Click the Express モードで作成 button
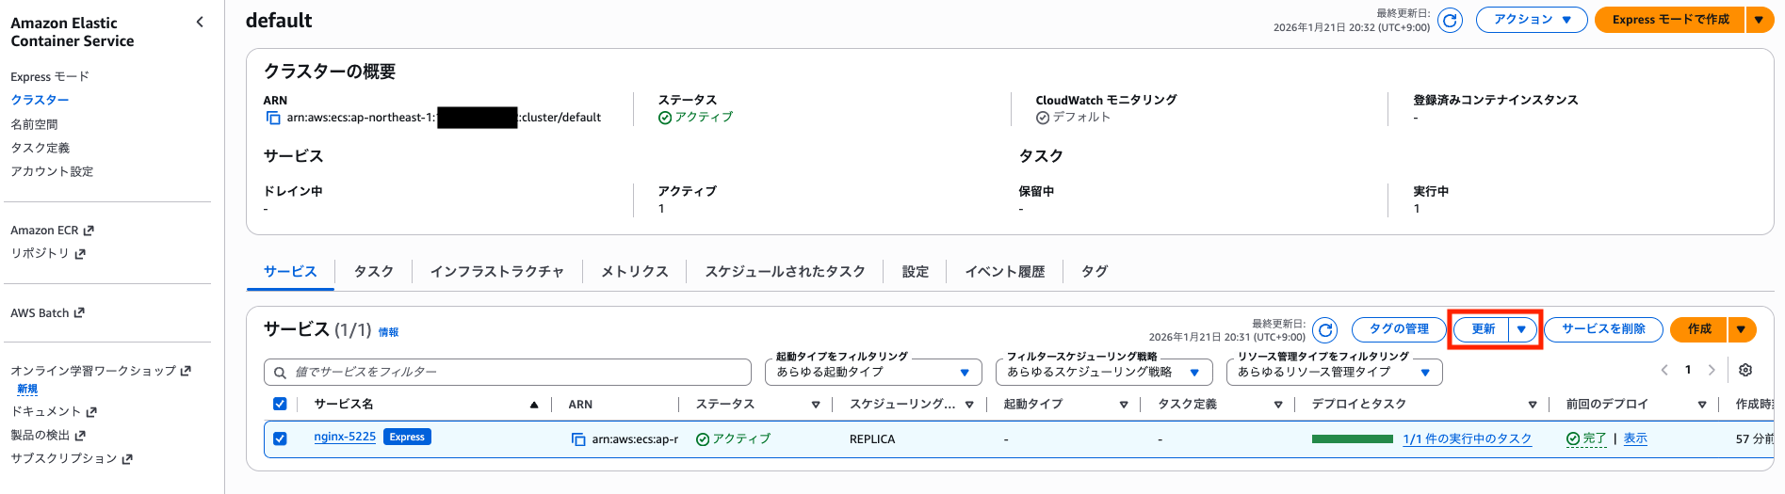The image size is (1785, 494). (x=1670, y=20)
